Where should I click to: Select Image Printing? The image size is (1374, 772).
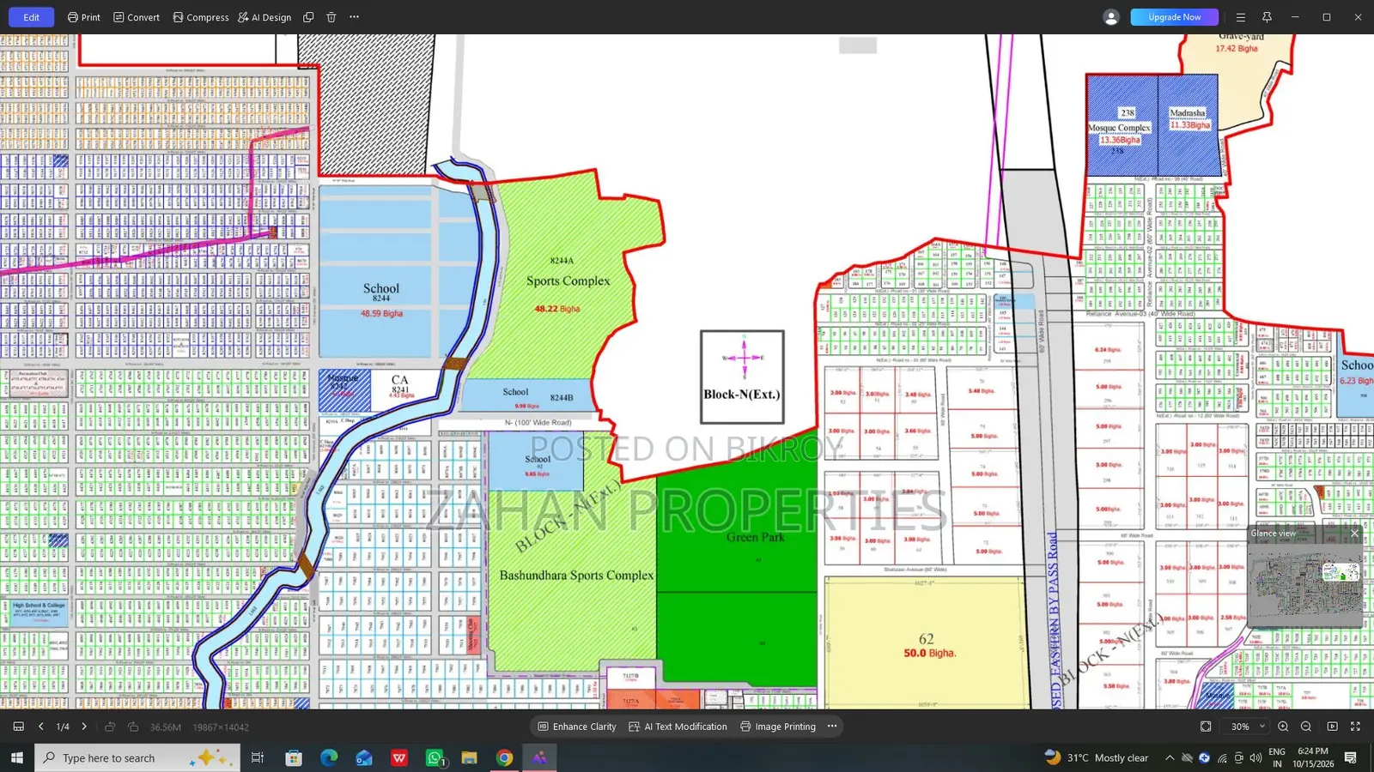click(x=778, y=727)
